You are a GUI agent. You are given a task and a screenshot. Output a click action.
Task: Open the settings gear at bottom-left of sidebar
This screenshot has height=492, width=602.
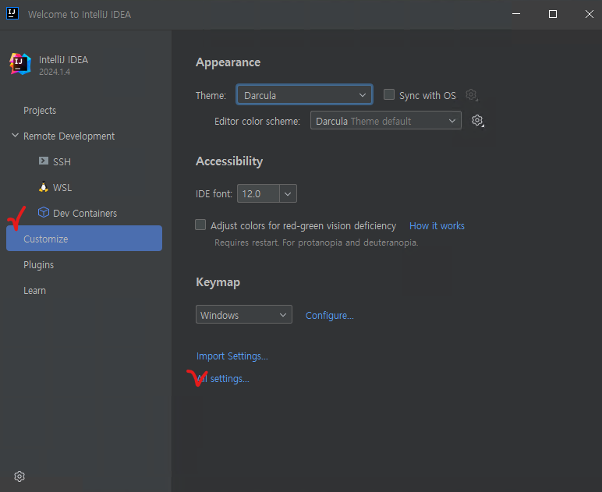(19, 476)
